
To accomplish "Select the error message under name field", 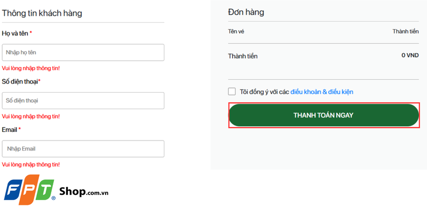I will tap(31, 68).
